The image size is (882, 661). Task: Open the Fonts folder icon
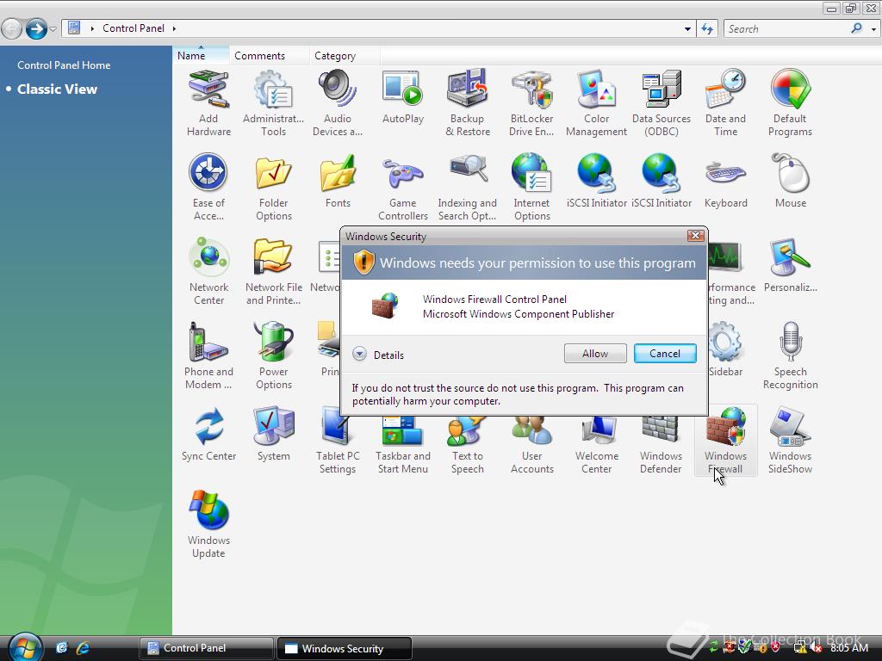pyautogui.click(x=338, y=181)
